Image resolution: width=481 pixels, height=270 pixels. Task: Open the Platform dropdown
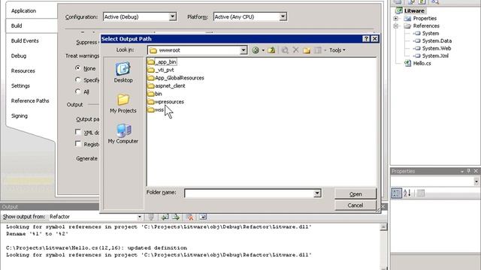tap(283, 16)
